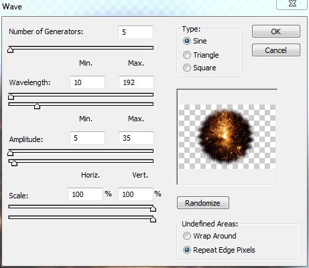Click the 'Type:' group title
Screen dimensions: 309x268
coord(191,29)
